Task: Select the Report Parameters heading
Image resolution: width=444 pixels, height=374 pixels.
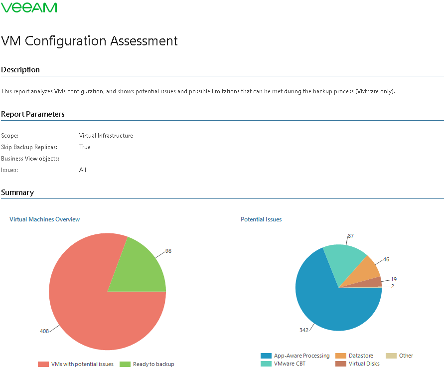Action: point(33,114)
